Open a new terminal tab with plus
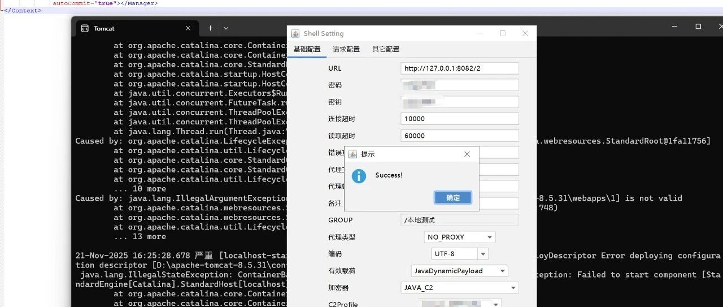The image size is (723, 307). [x=210, y=28]
